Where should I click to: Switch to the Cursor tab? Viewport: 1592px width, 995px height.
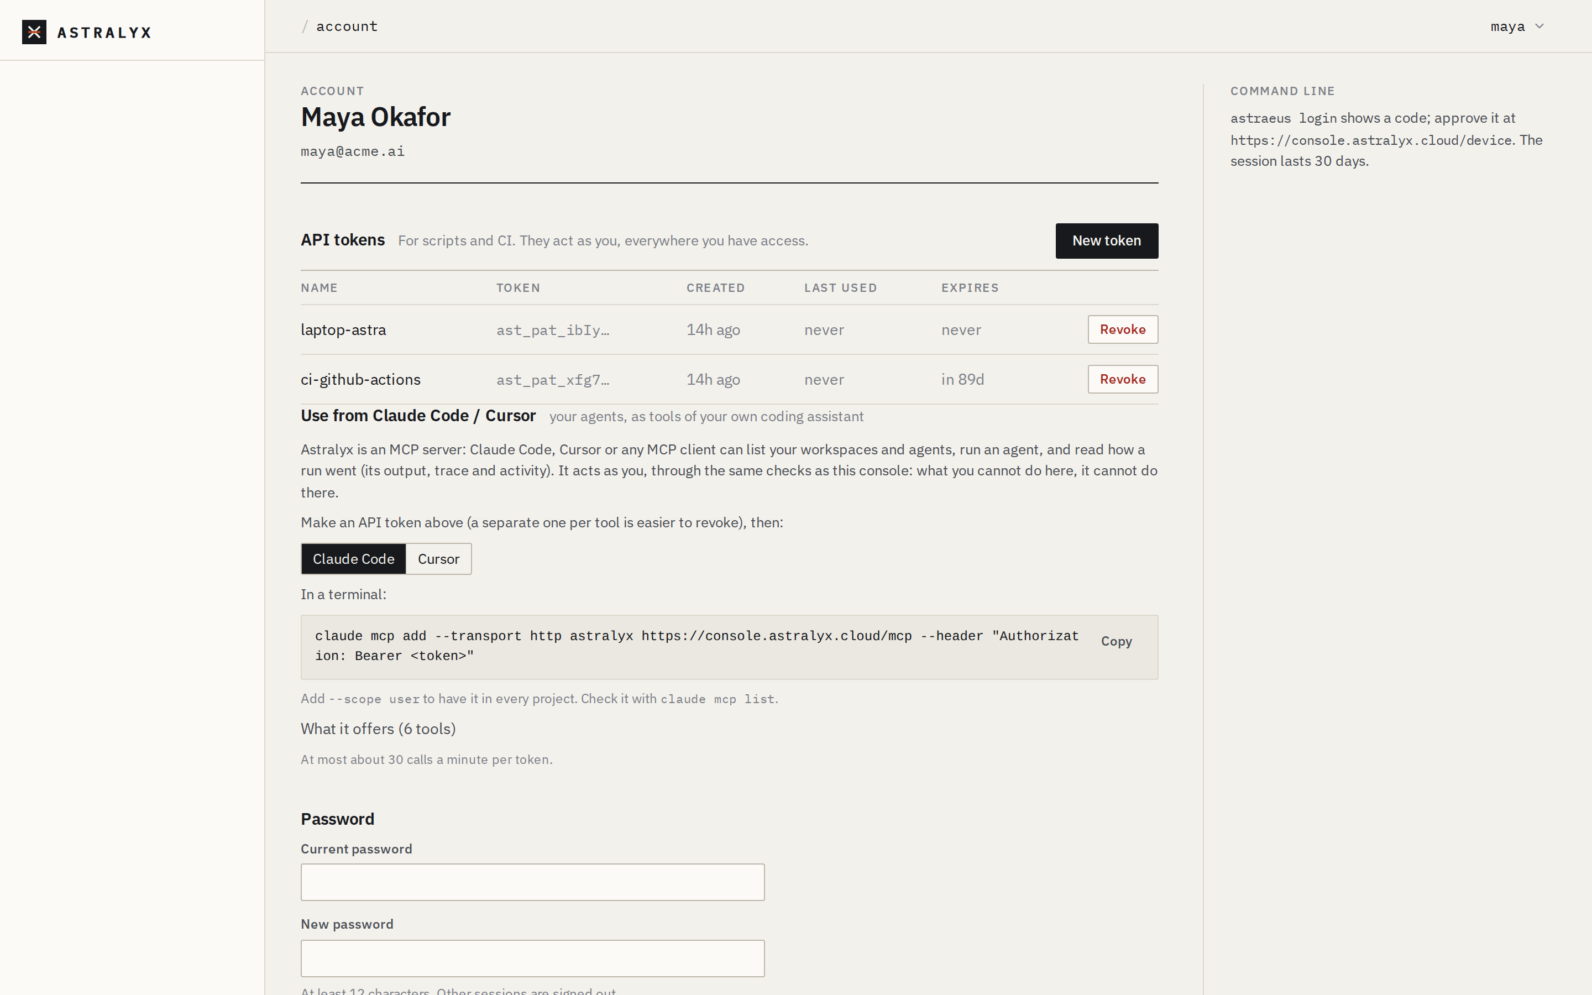pos(439,559)
